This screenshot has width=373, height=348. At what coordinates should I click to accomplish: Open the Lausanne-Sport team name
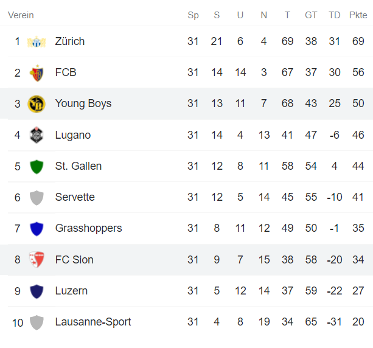click(93, 322)
